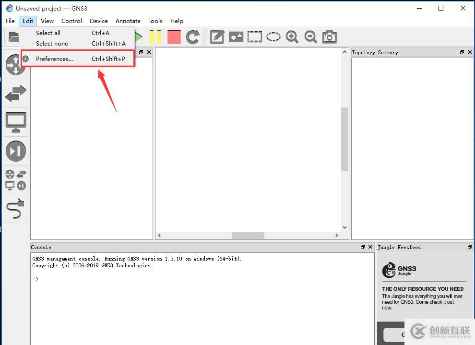
Task: Float the Console panel
Action: click(363, 247)
